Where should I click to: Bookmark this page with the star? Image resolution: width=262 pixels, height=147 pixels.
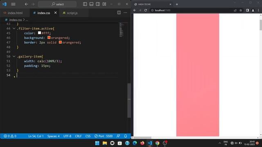click(241, 10)
